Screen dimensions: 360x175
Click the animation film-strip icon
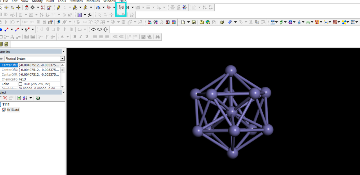pyautogui.click(x=80, y=15)
